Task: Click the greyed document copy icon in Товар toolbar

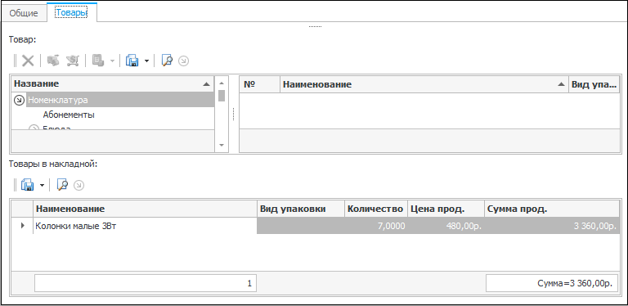Action: point(98,61)
